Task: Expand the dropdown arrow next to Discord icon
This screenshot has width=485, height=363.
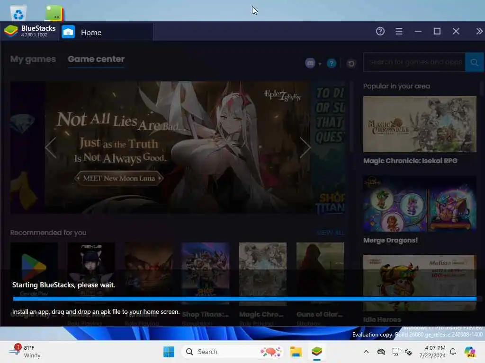Action: [320, 64]
